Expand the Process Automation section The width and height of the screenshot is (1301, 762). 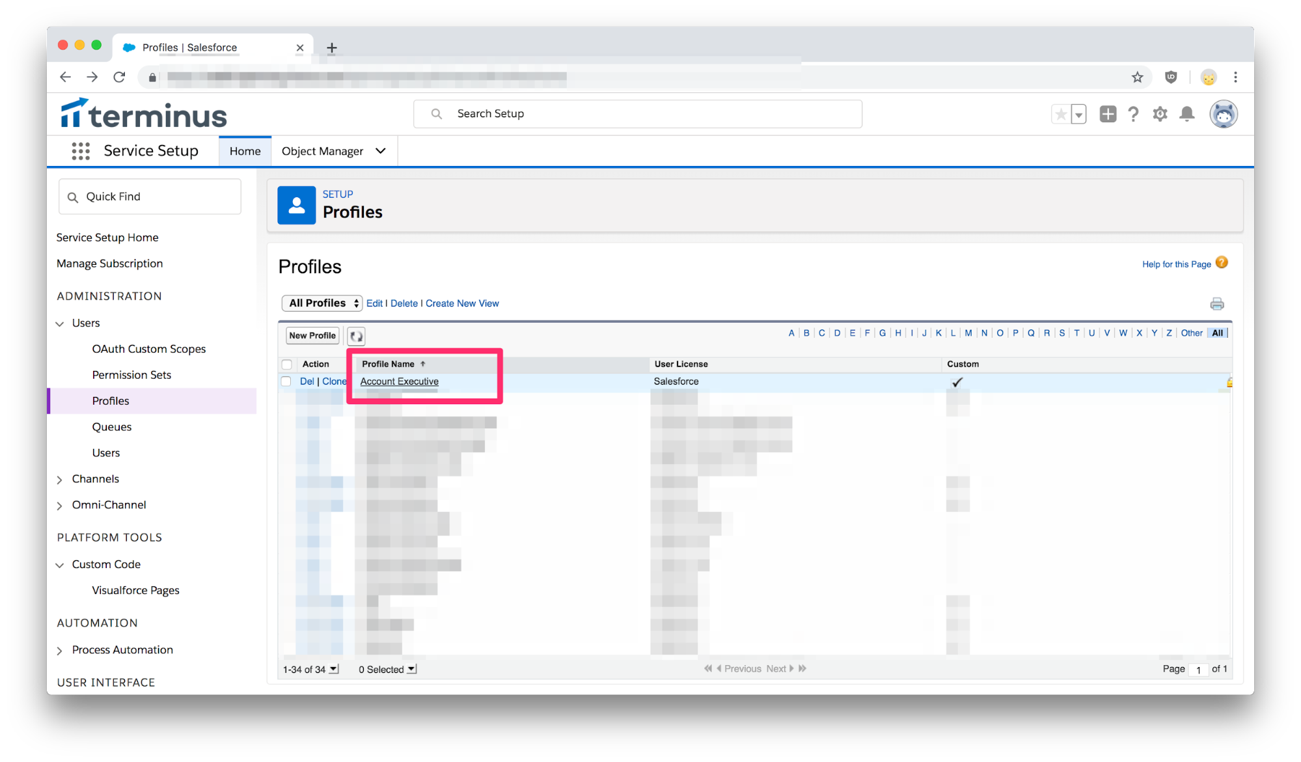coord(60,651)
